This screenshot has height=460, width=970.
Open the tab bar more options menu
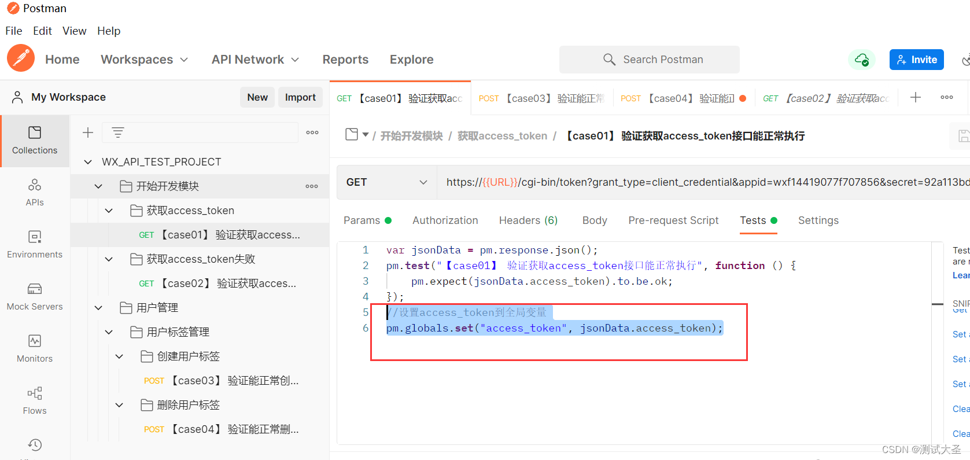(x=947, y=97)
